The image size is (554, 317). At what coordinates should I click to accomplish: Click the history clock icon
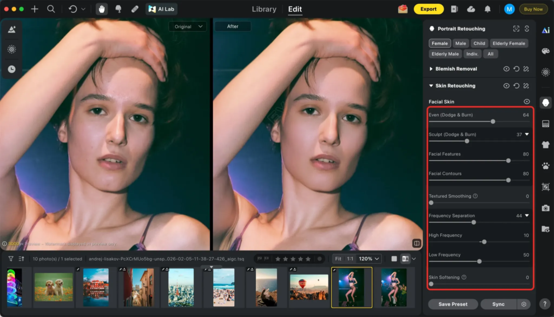pyautogui.click(x=11, y=69)
